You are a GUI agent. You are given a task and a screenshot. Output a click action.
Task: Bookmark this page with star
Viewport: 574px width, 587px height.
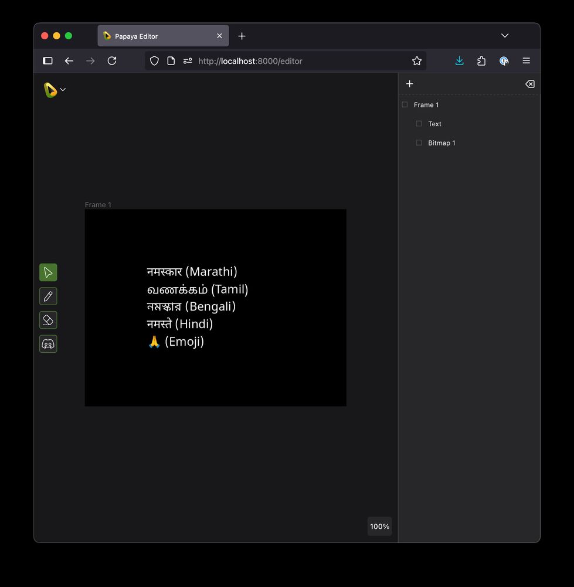point(416,60)
